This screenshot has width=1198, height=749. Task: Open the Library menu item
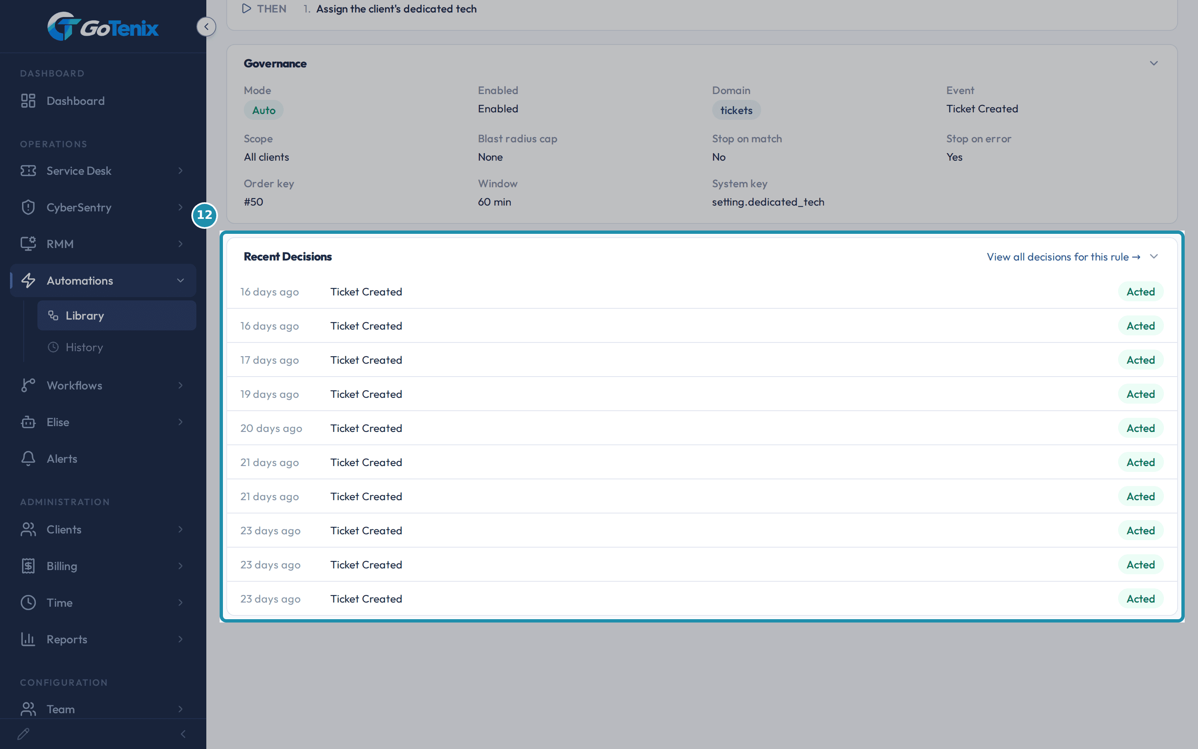[117, 315]
